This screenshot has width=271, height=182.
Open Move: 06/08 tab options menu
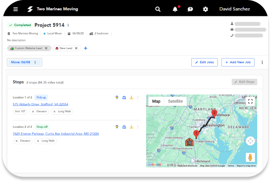coord(35,62)
